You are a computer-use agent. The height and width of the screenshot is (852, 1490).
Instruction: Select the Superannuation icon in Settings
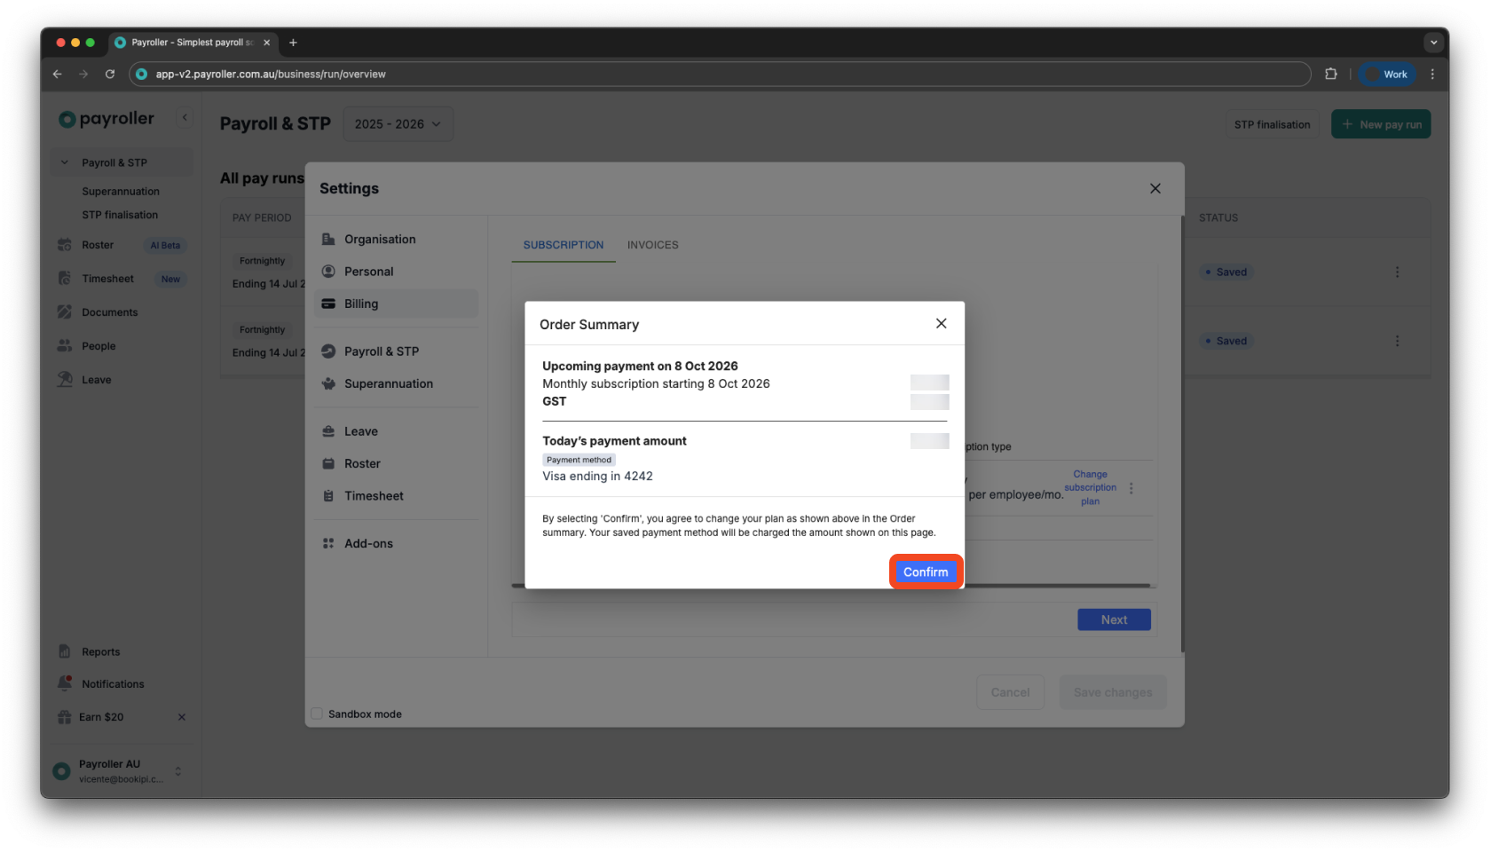328,383
